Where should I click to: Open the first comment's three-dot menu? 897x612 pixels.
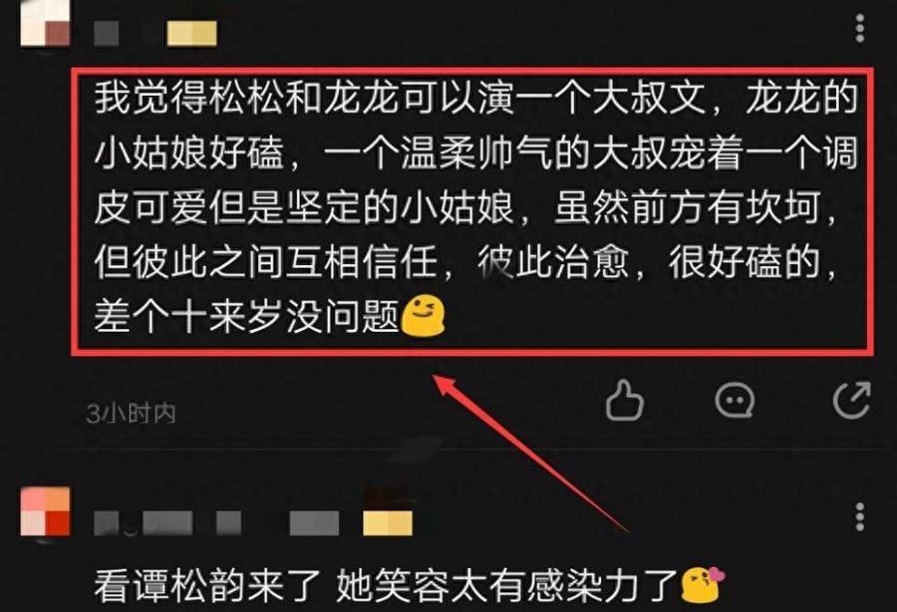[x=859, y=29]
